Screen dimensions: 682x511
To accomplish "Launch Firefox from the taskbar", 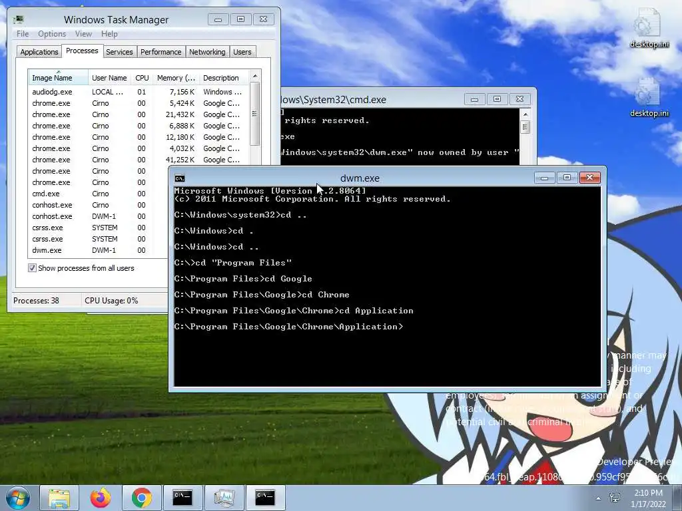I will pos(101,498).
